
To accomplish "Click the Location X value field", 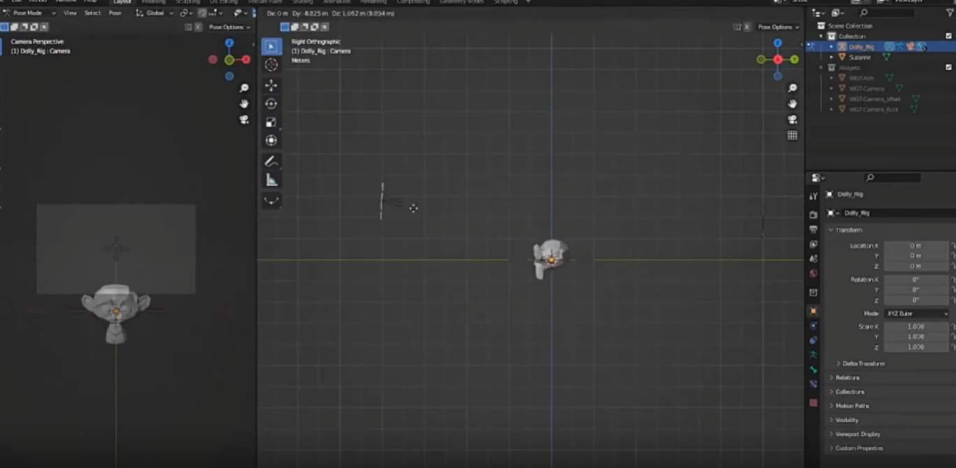I will point(915,246).
